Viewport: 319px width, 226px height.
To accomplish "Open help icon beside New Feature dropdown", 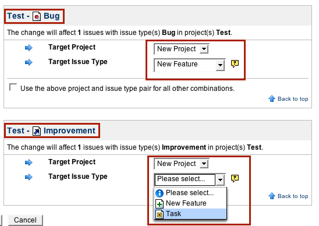I will (235, 63).
